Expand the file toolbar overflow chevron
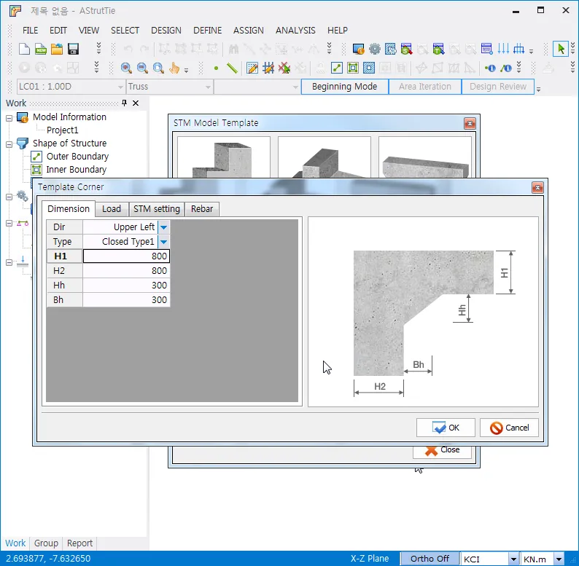This screenshot has width=579, height=566. pyautogui.click(x=98, y=48)
